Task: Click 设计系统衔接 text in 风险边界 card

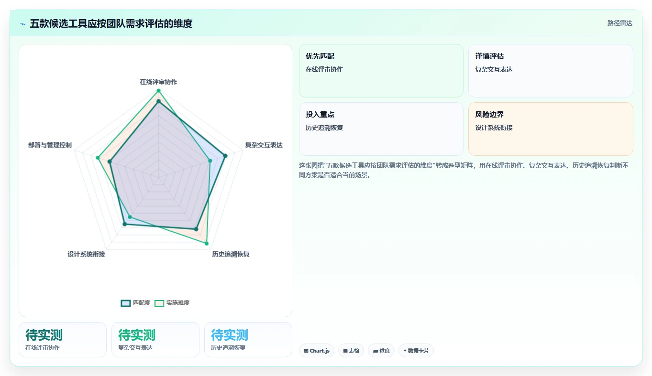Action: click(x=494, y=128)
